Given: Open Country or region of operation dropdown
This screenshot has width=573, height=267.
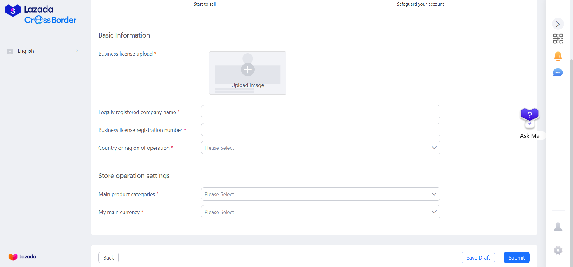Looking at the screenshot, I should (x=321, y=148).
